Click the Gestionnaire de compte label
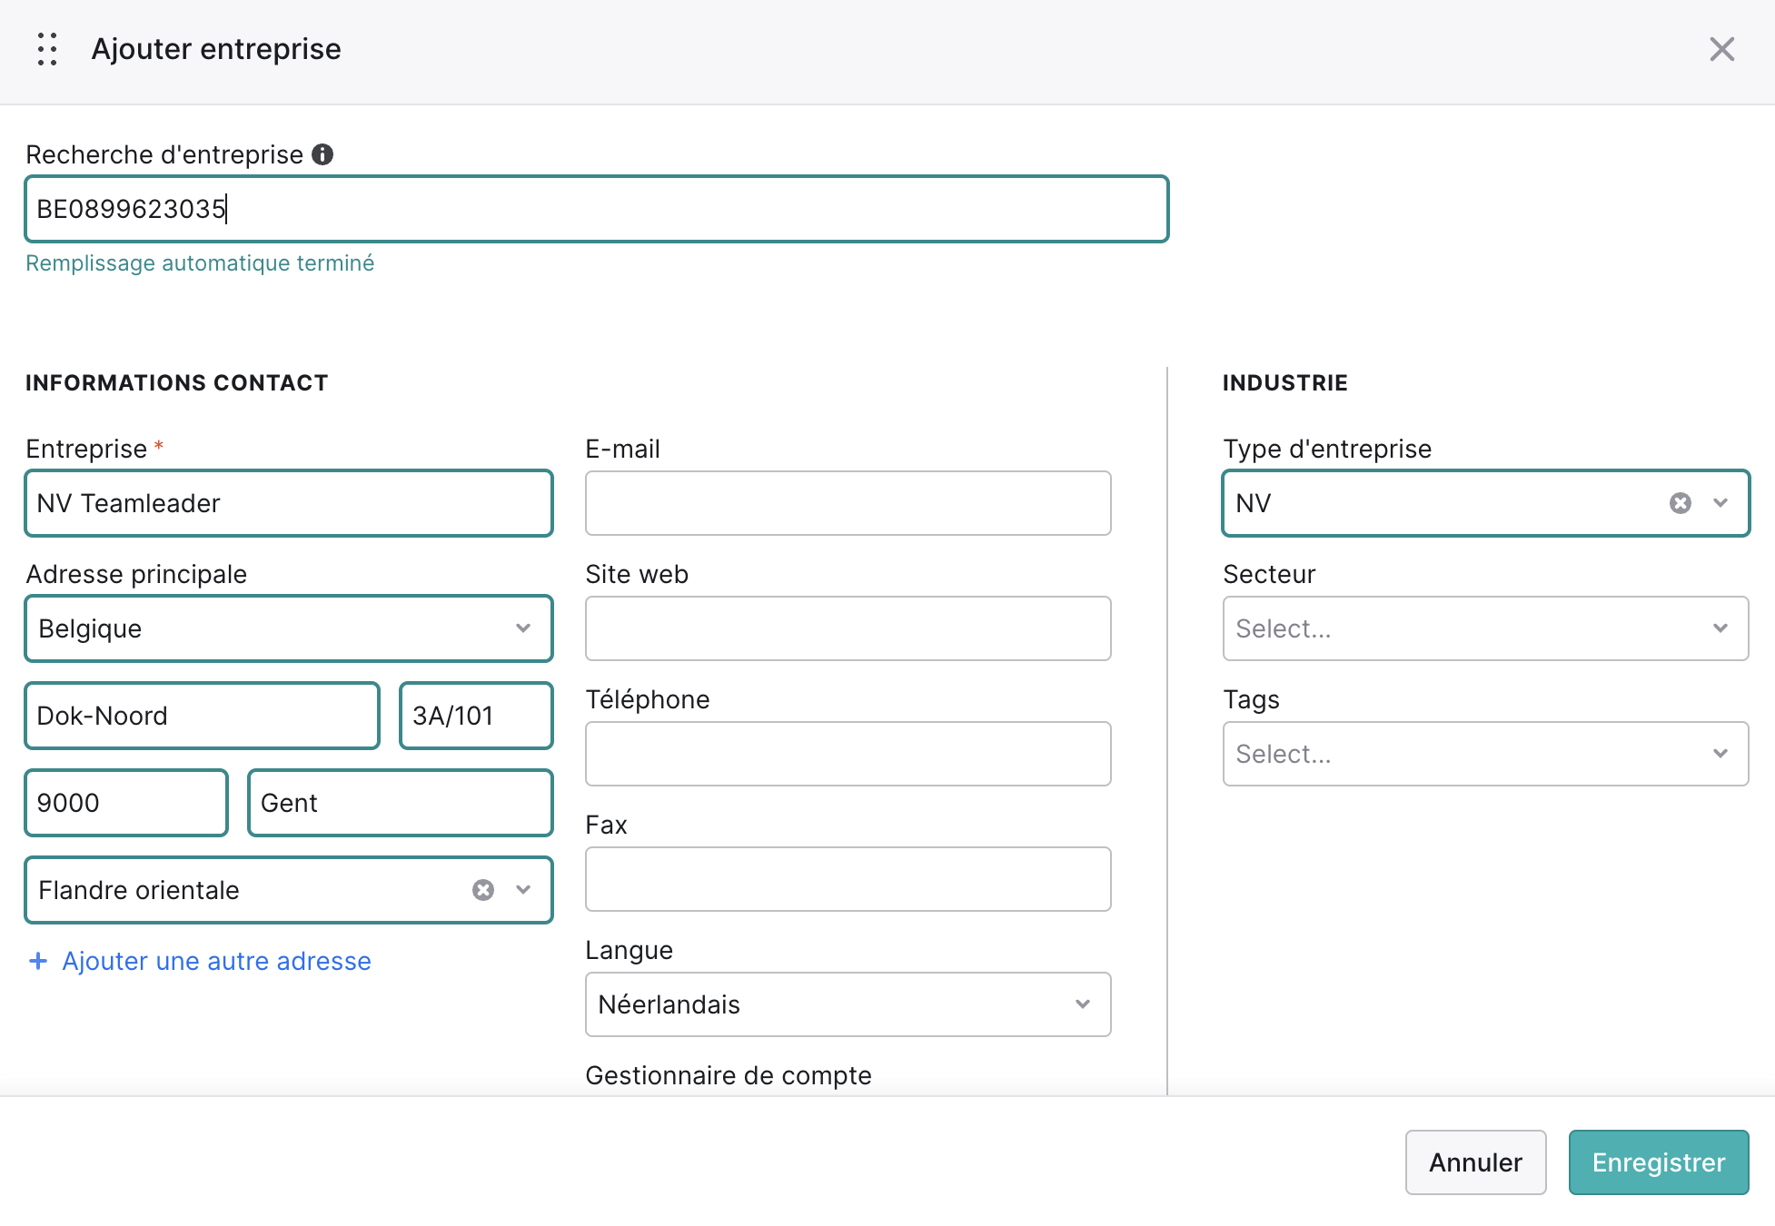The image size is (1775, 1226). tap(729, 1075)
